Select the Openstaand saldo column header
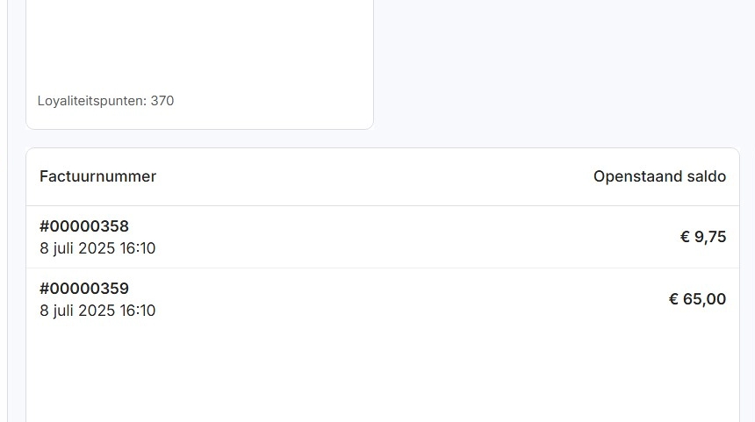Image resolution: width=755 pixels, height=422 pixels. [x=659, y=176]
